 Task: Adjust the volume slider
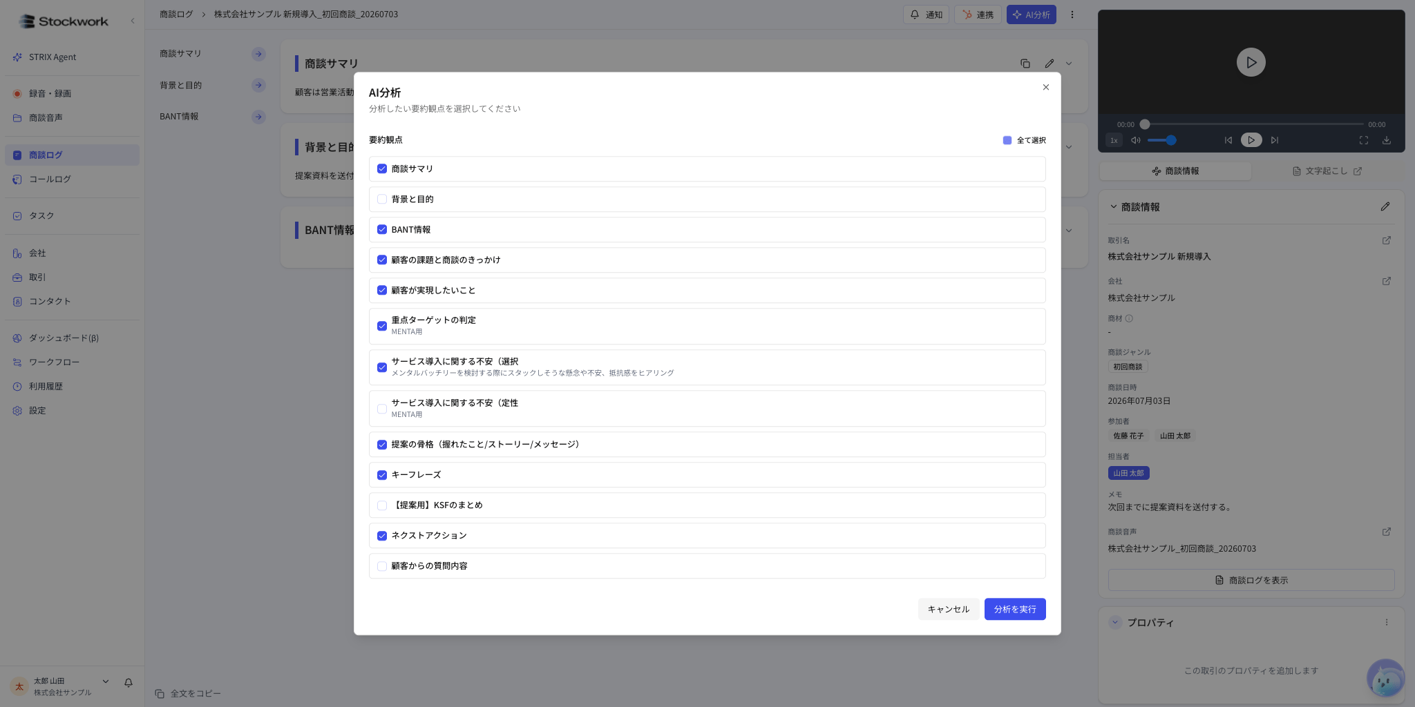[1161, 140]
